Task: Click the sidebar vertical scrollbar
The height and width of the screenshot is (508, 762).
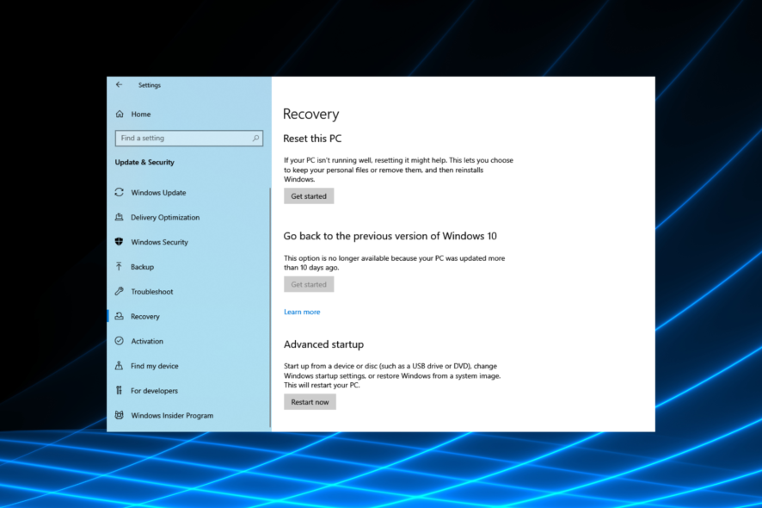Action: pyautogui.click(x=270, y=307)
